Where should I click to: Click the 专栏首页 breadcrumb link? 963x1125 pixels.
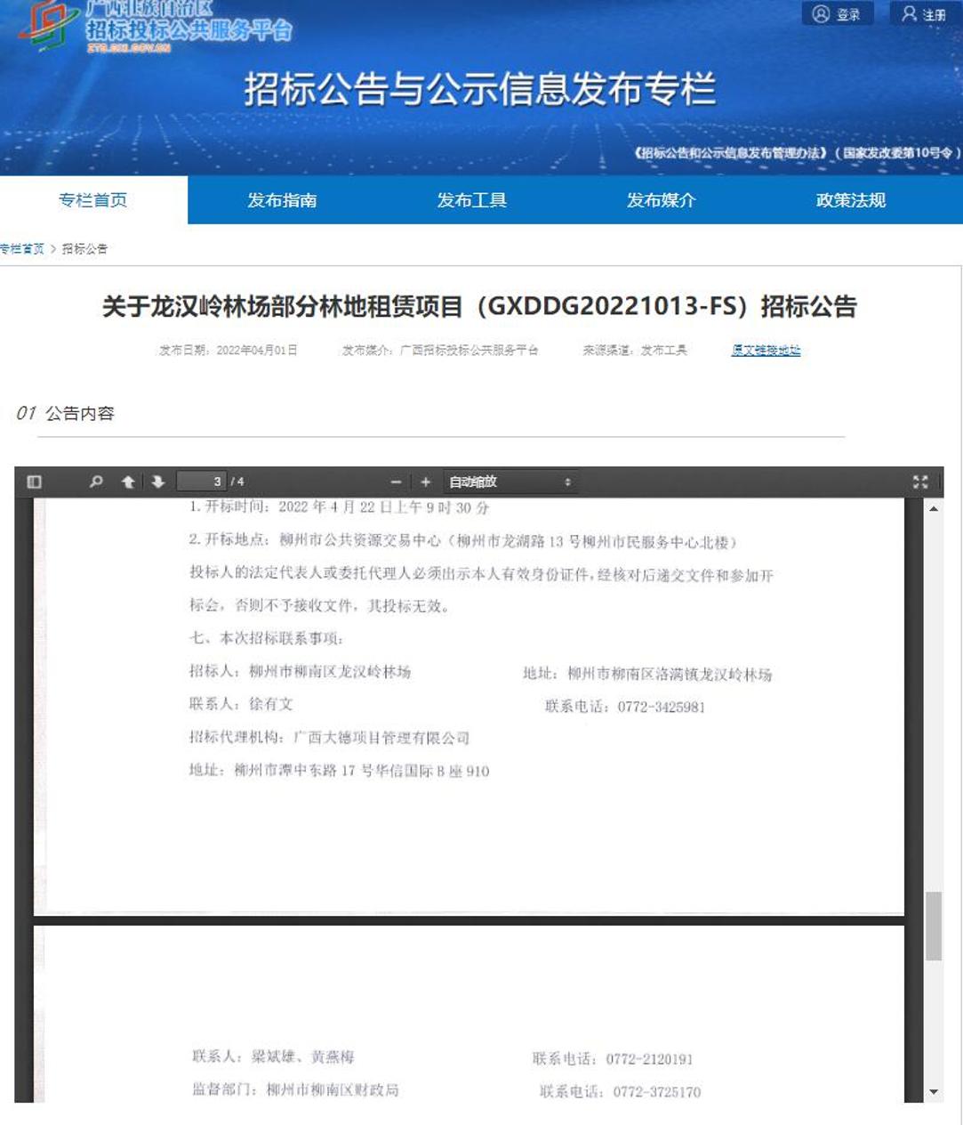click(22, 249)
